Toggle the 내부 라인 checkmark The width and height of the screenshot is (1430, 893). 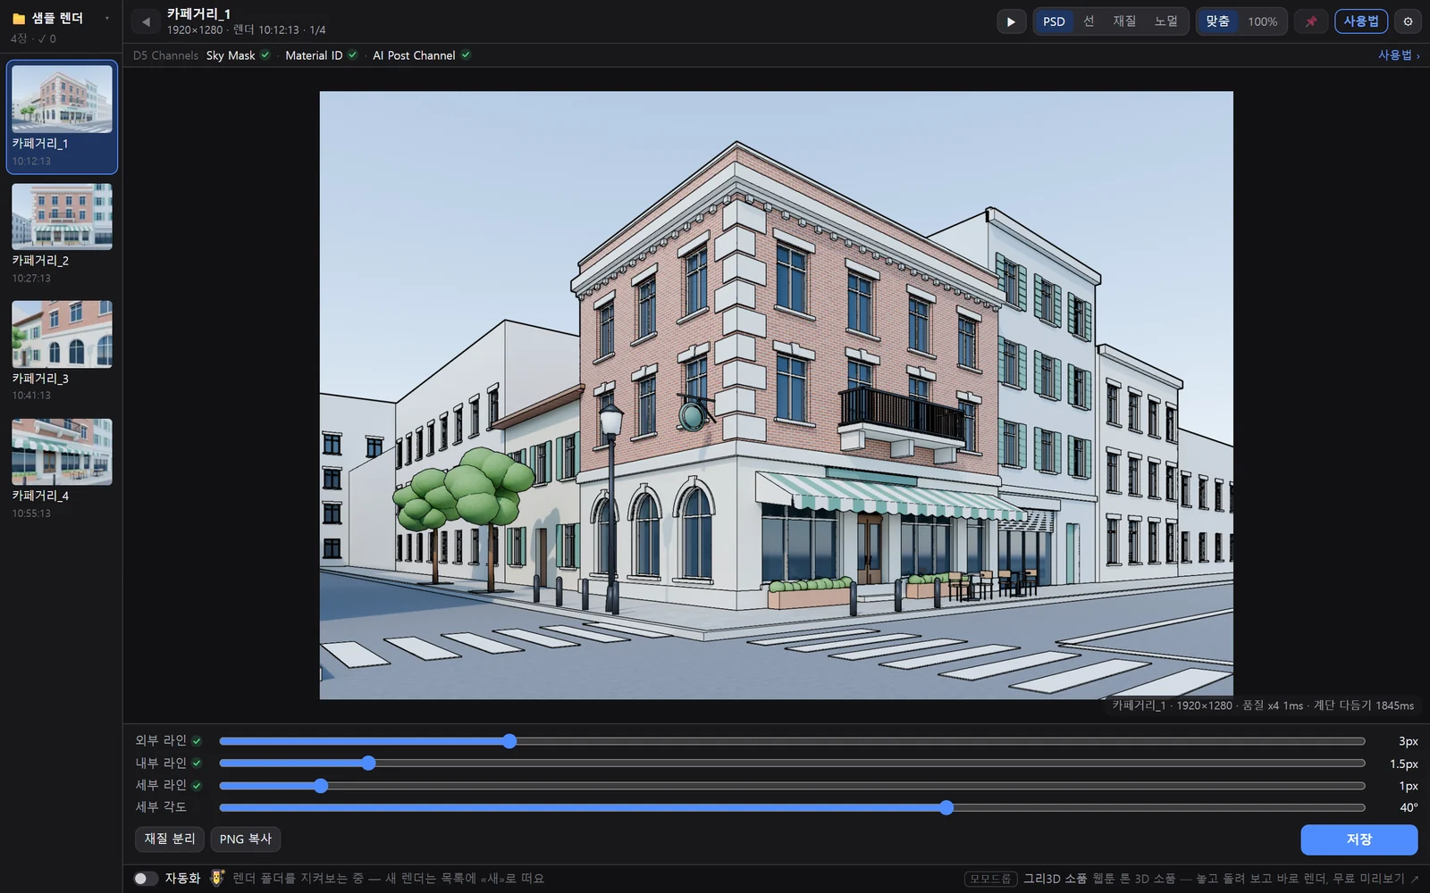tap(197, 763)
